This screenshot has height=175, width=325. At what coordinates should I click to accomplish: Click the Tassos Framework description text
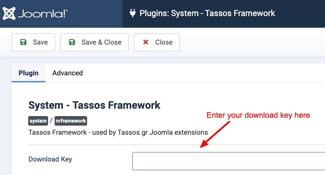pos(118,133)
